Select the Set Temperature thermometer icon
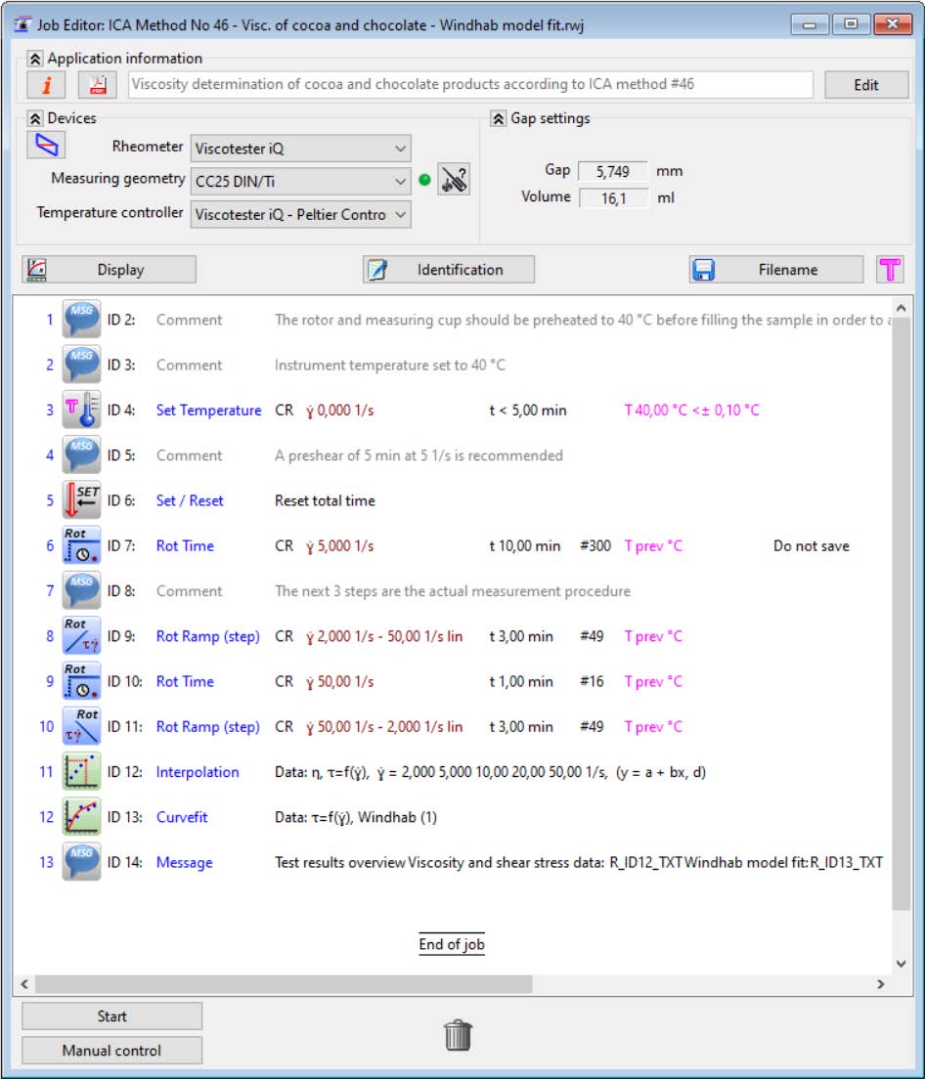 (x=81, y=410)
